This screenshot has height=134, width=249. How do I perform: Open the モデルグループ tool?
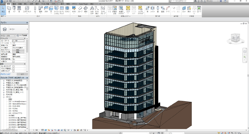tap(103, 10)
